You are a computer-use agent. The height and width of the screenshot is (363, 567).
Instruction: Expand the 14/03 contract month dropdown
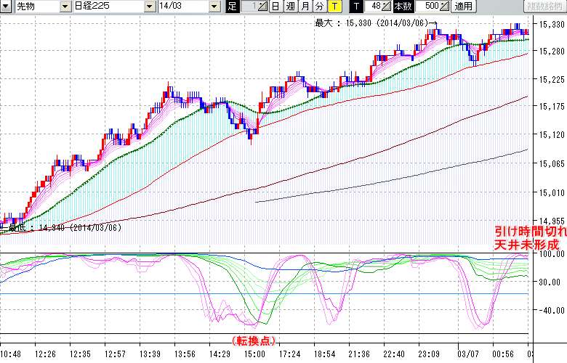(x=214, y=7)
